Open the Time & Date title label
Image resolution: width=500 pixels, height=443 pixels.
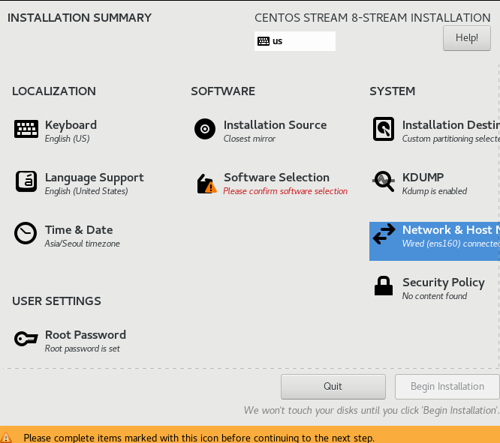79,230
